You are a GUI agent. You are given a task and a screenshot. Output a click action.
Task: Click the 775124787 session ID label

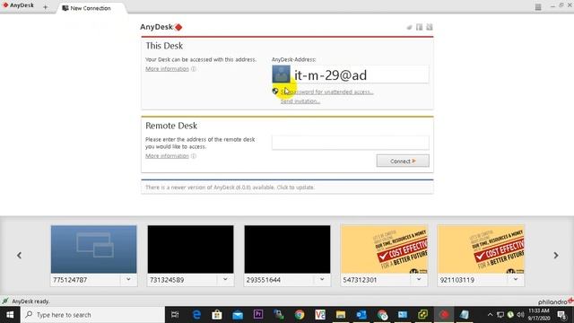click(x=70, y=280)
